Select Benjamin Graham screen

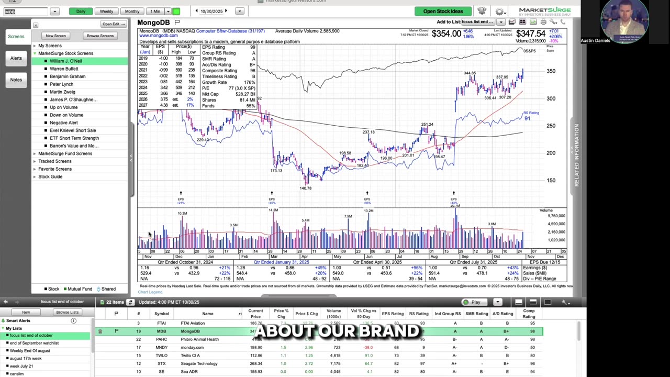(x=68, y=76)
